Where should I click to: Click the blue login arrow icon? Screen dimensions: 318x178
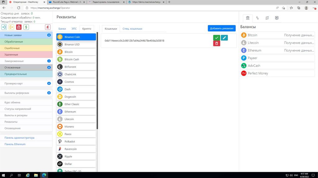click(4, 27)
